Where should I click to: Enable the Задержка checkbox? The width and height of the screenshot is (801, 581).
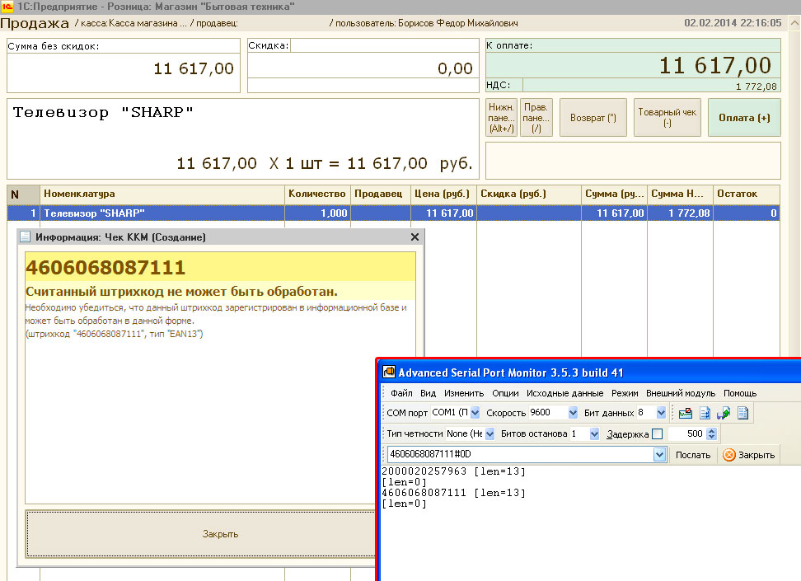657,434
